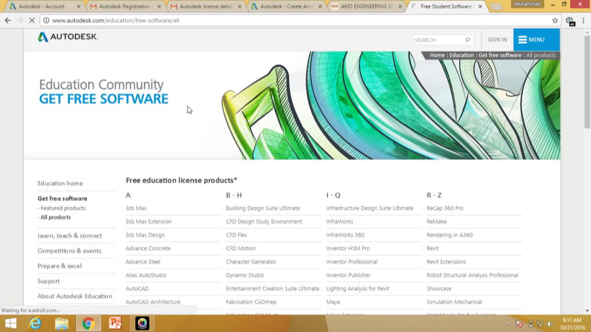Open CFD Motion product link

click(241, 248)
